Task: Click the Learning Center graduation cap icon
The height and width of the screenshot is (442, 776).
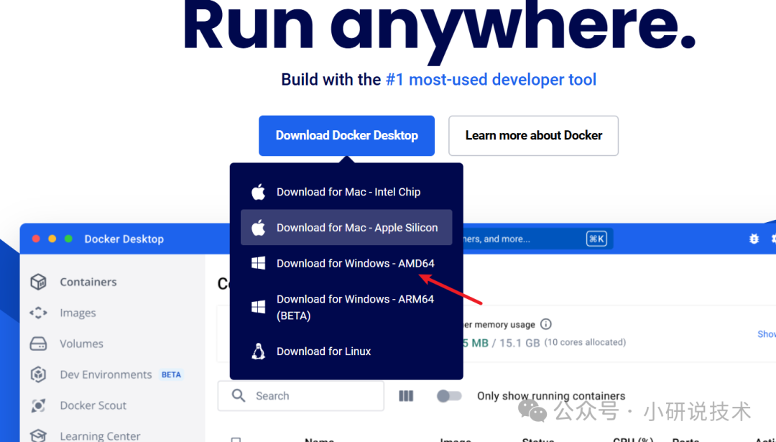Action: pyautogui.click(x=38, y=436)
